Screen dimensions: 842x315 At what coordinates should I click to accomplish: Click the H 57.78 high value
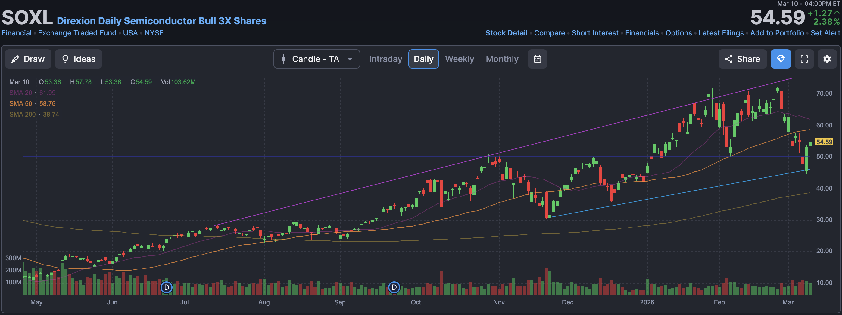click(x=81, y=82)
